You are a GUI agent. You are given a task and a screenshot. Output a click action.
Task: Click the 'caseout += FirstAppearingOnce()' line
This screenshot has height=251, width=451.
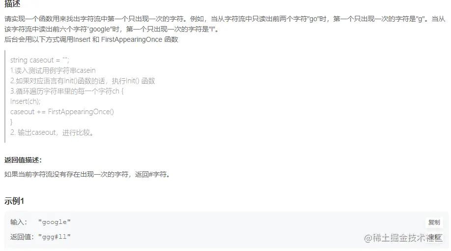(x=62, y=112)
